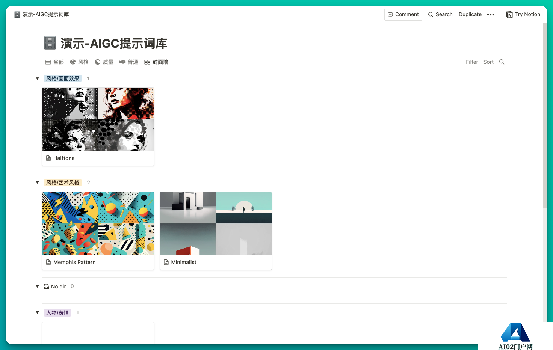Screen dimensions: 553x350
Task: Switch to the 质量 view tab
Action: click(x=104, y=62)
